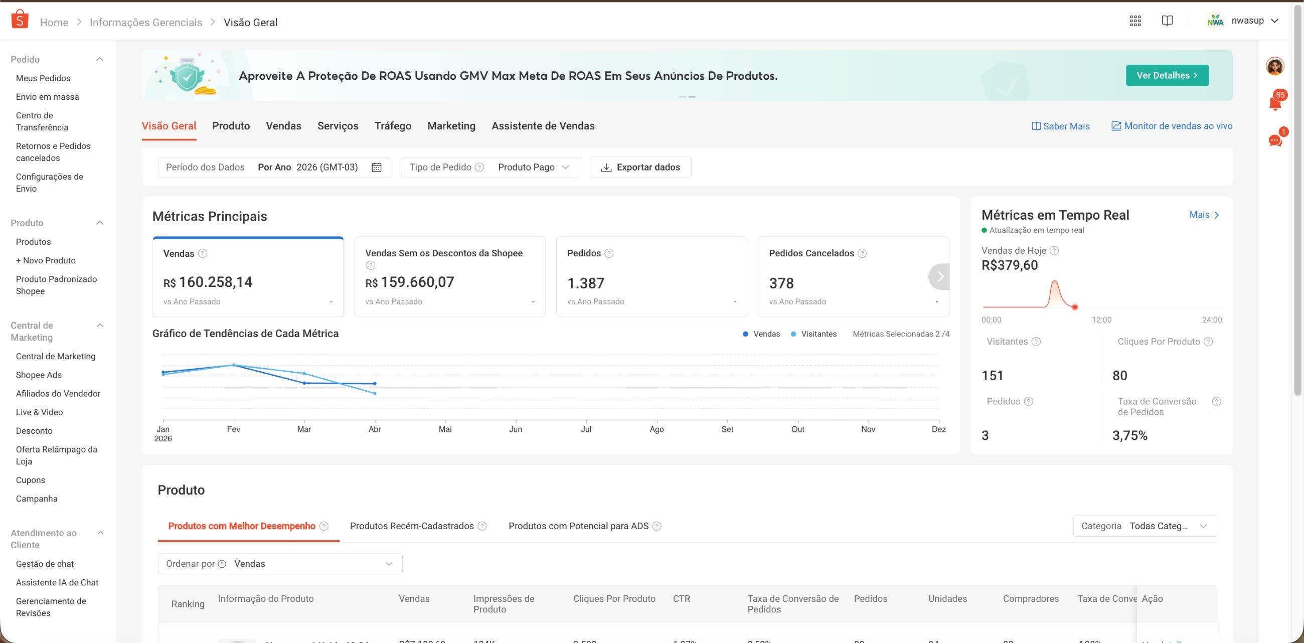
Task: Click the Ver Detalhes banner button
Action: click(1167, 75)
